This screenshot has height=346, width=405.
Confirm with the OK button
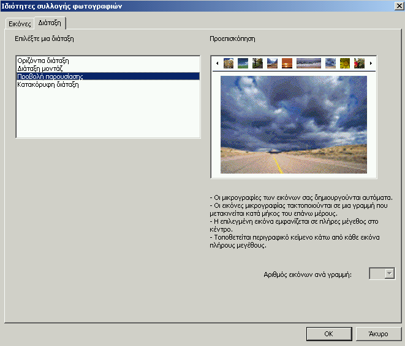click(x=329, y=334)
